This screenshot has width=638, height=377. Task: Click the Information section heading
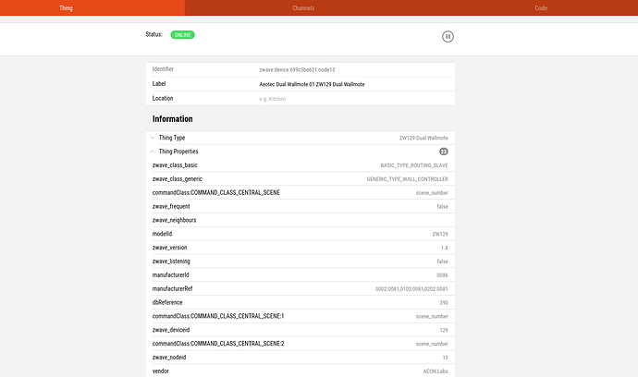tap(173, 119)
